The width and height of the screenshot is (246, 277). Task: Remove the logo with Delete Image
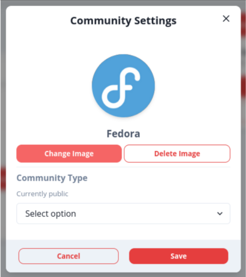[x=177, y=154]
